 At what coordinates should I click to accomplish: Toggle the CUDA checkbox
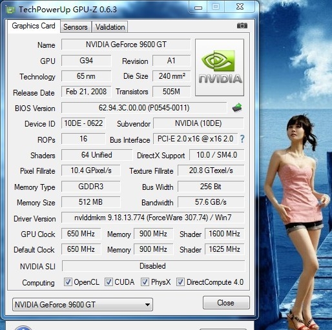pyautogui.click(x=109, y=282)
